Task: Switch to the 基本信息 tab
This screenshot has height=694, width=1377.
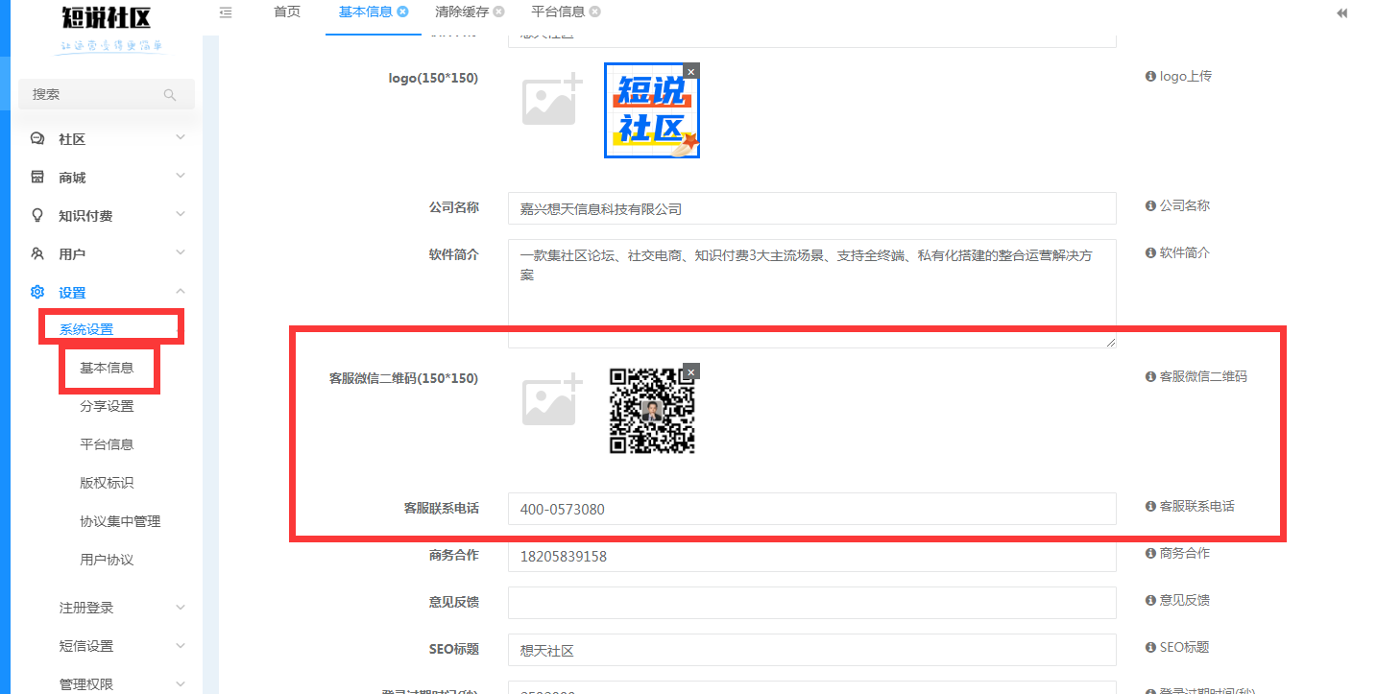Action: point(366,12)
